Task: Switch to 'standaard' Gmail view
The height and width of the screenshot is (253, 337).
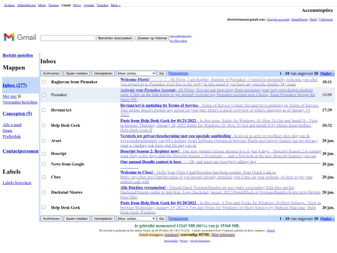Action: [x=171, y=235]
